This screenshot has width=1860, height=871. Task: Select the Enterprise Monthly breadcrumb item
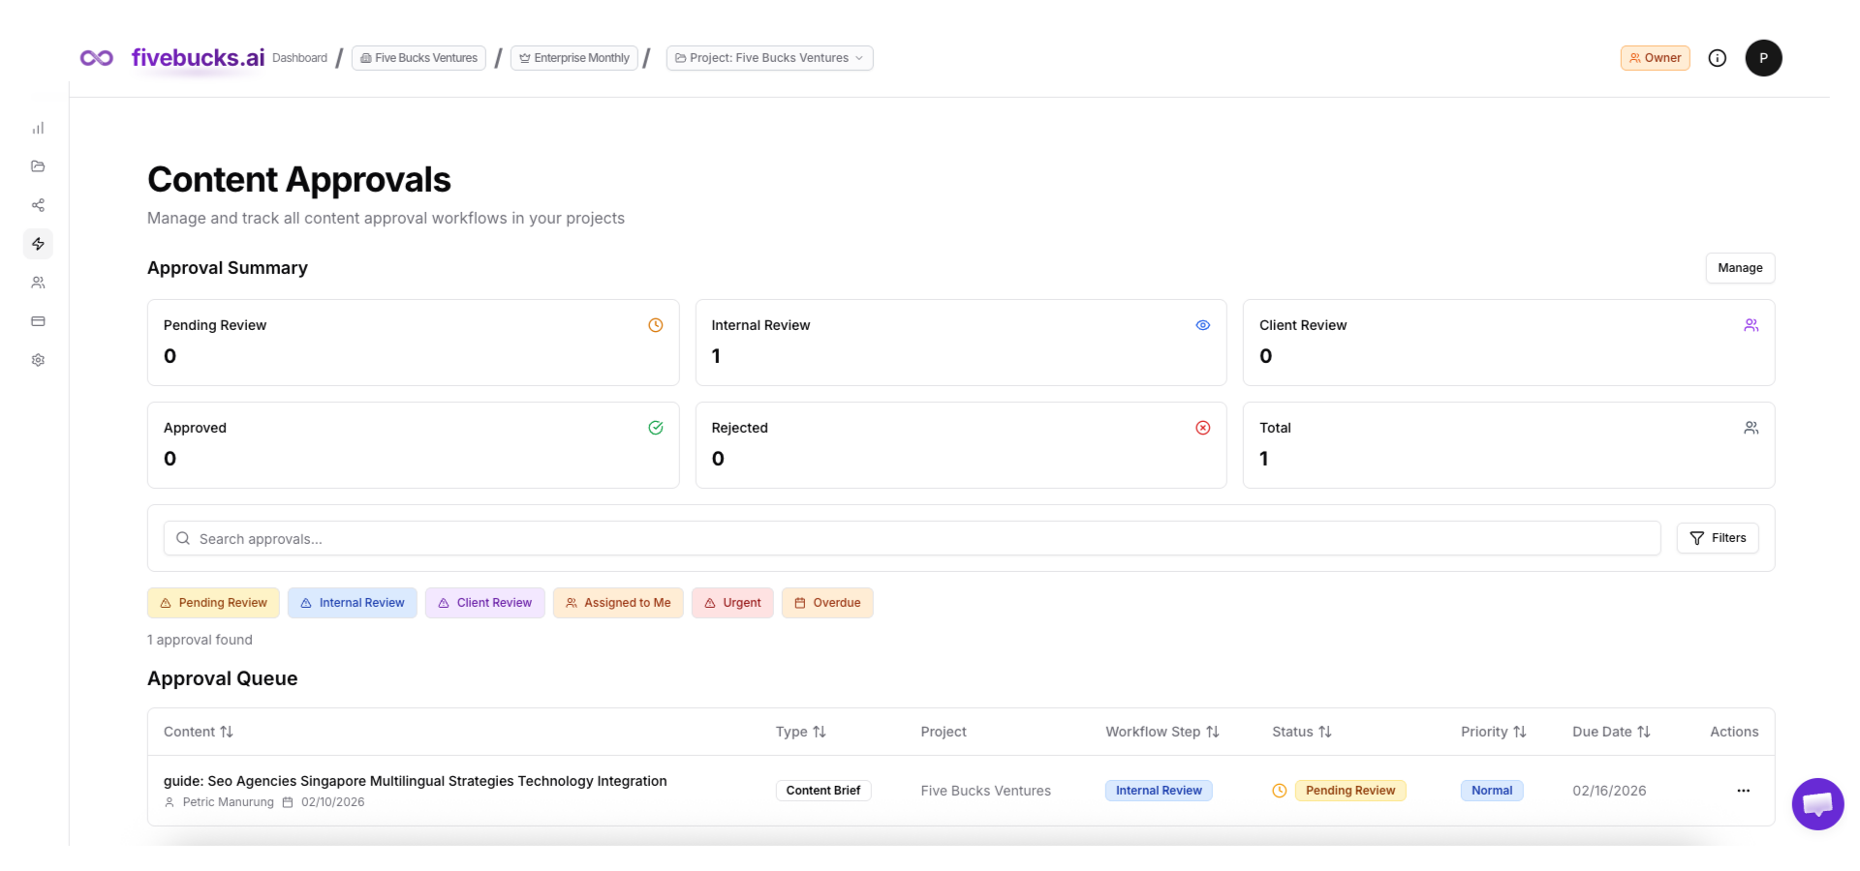coord(573,57)
